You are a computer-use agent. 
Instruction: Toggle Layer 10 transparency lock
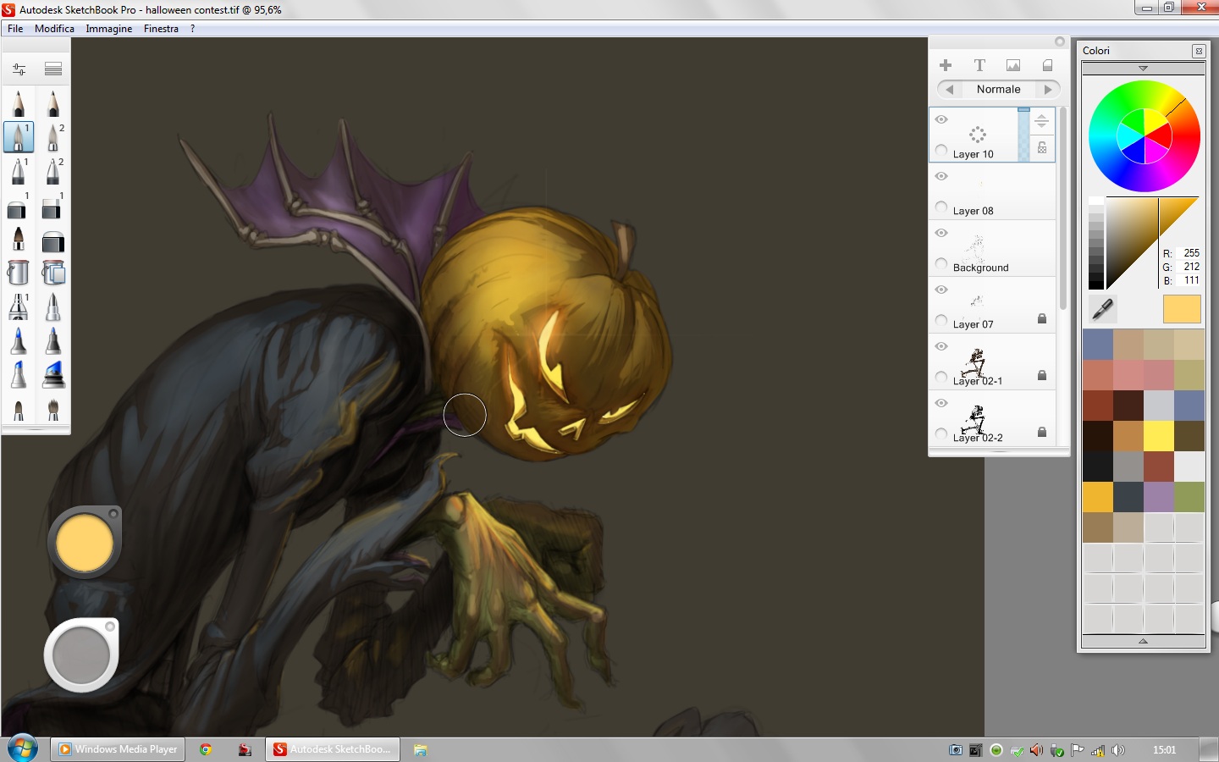point(1042,147)
